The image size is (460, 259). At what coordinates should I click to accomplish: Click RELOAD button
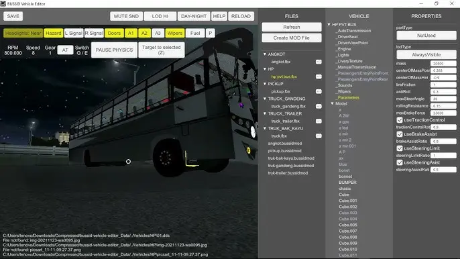tap(241, 16)
